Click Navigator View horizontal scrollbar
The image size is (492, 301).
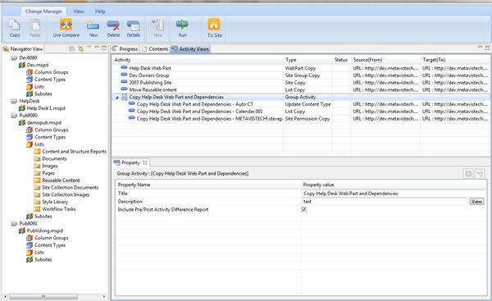pos(43,296)
